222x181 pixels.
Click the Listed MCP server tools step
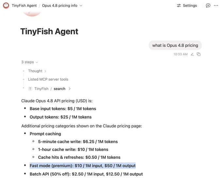(x=48, y=79)
